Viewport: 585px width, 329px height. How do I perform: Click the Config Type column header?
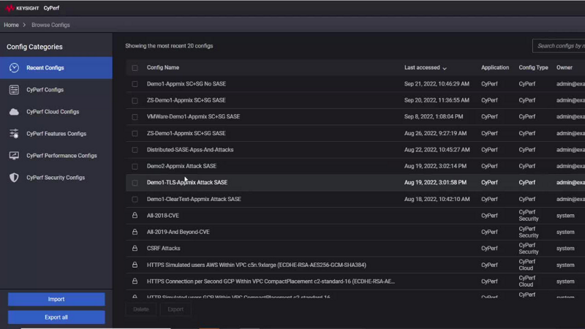533,67
